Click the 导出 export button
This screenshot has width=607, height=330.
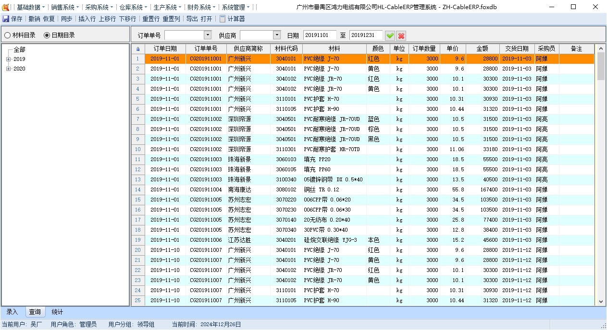tap(192, 19)
